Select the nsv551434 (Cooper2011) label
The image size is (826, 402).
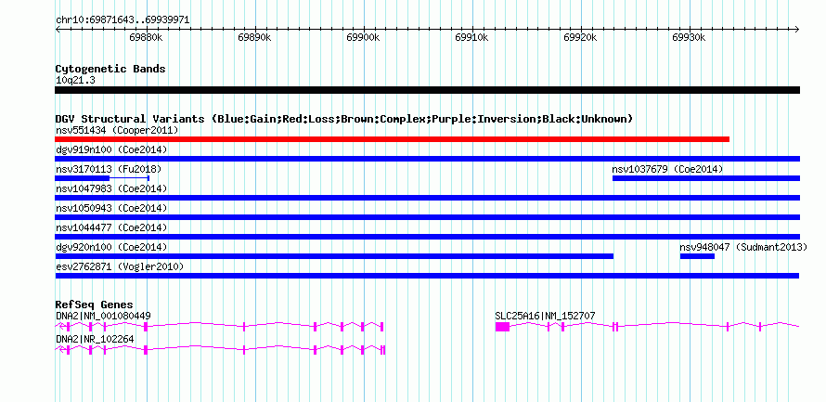[x=117, y=130]
